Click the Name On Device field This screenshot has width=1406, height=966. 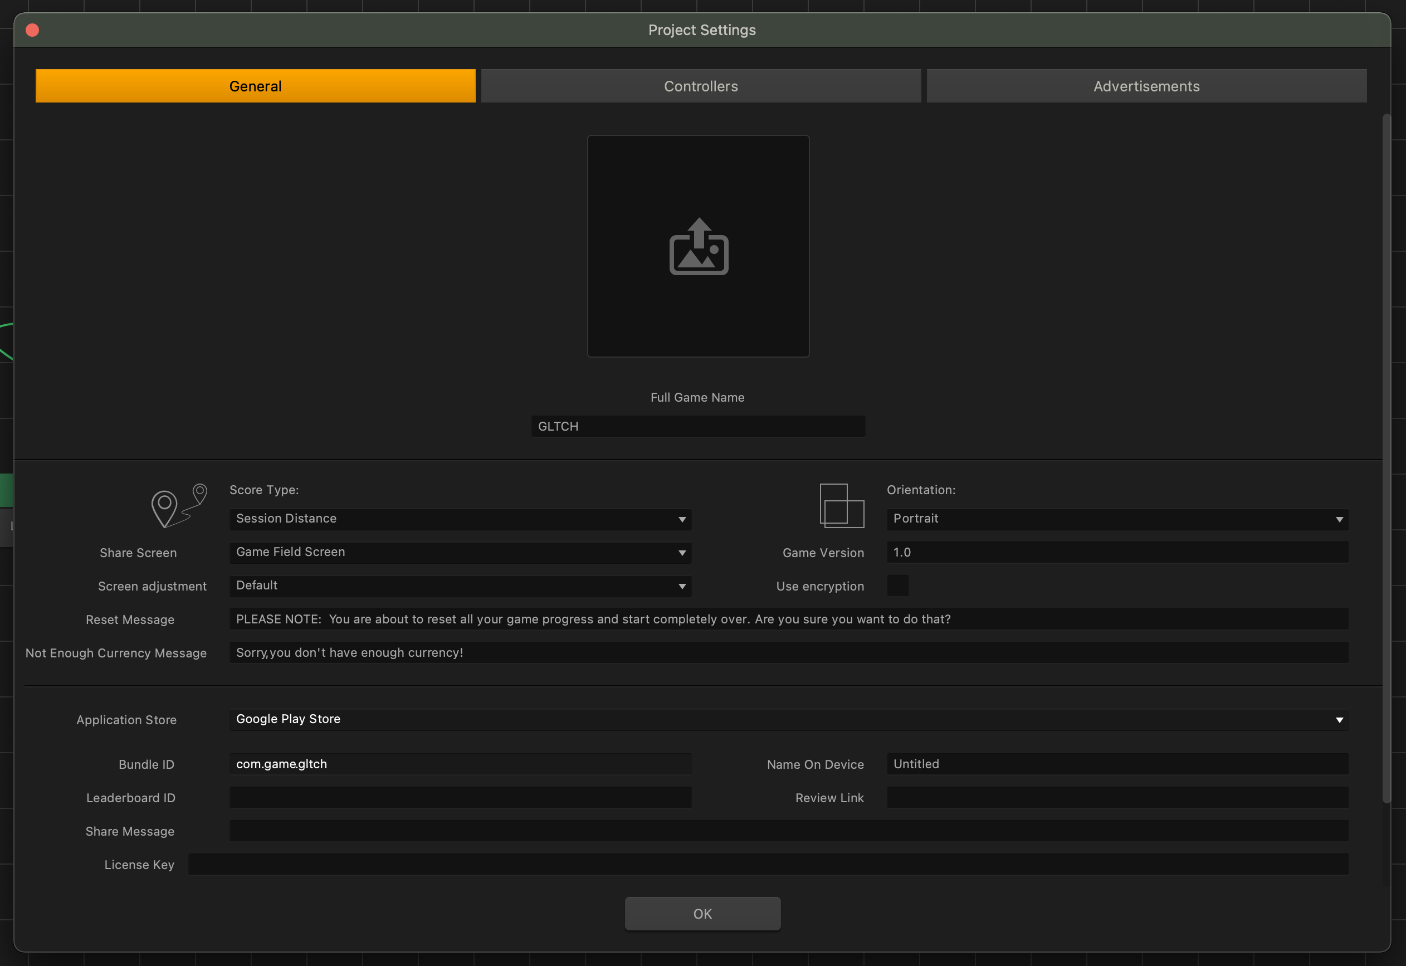1117,764
